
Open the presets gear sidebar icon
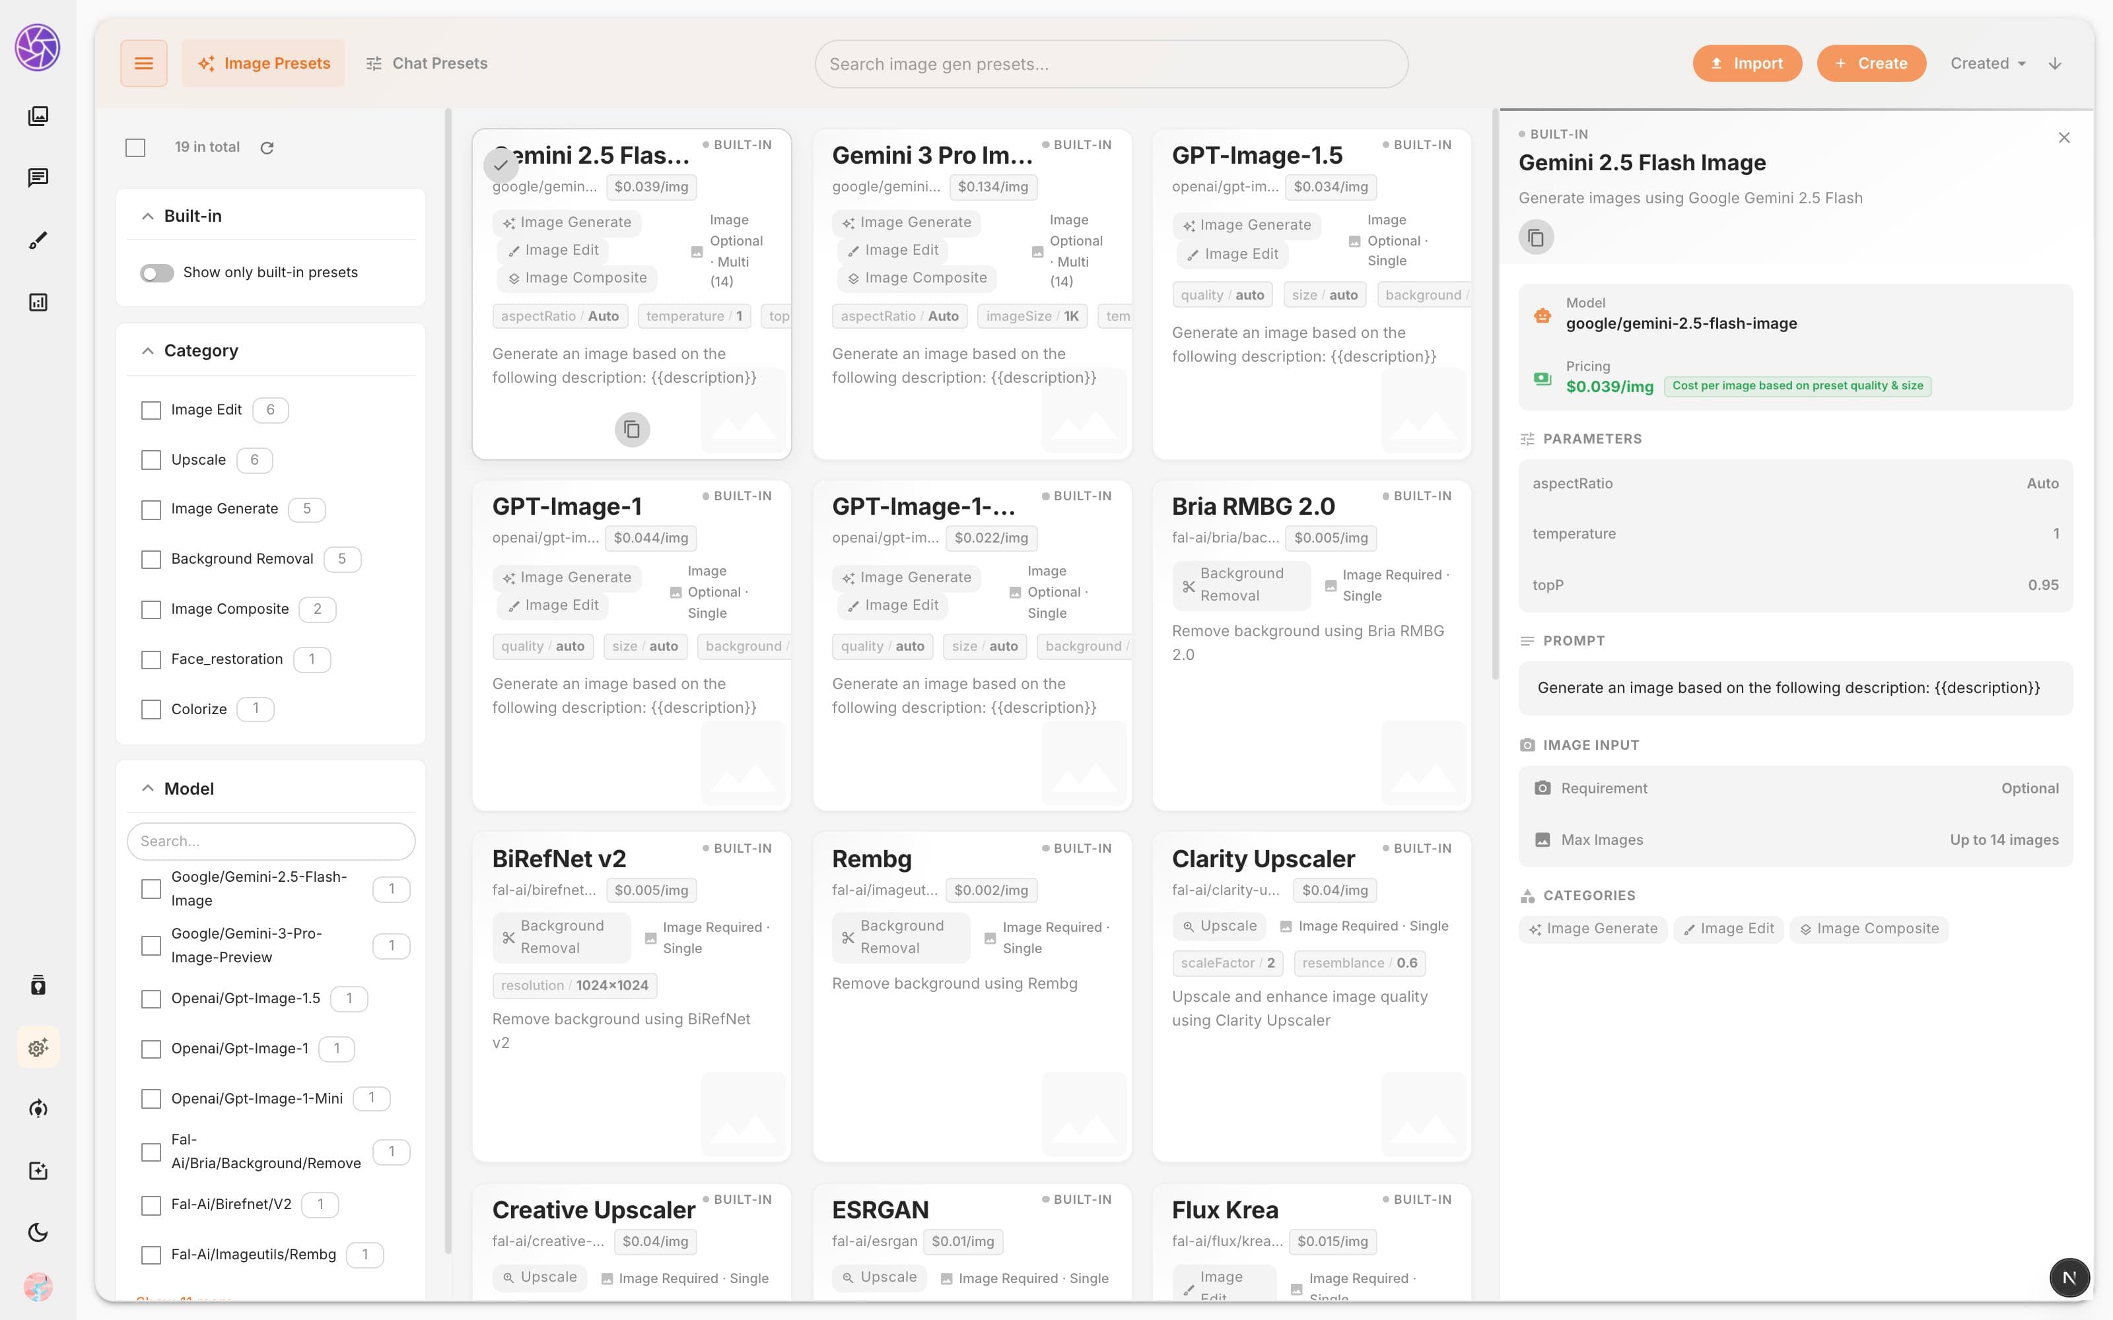tap(38, 1047)
